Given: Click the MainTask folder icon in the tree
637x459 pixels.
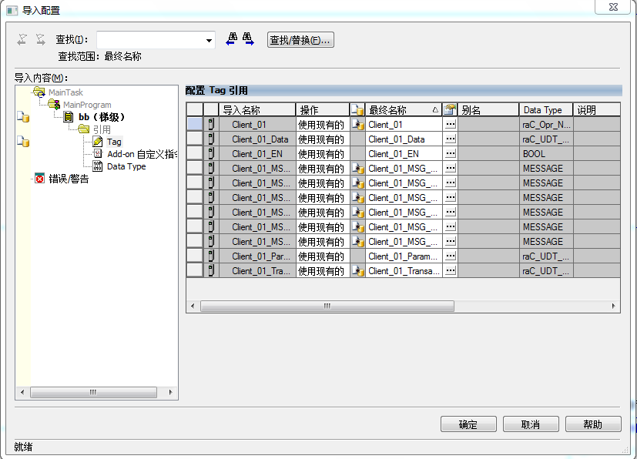Looking at the screenshot, I should [39, 92].
